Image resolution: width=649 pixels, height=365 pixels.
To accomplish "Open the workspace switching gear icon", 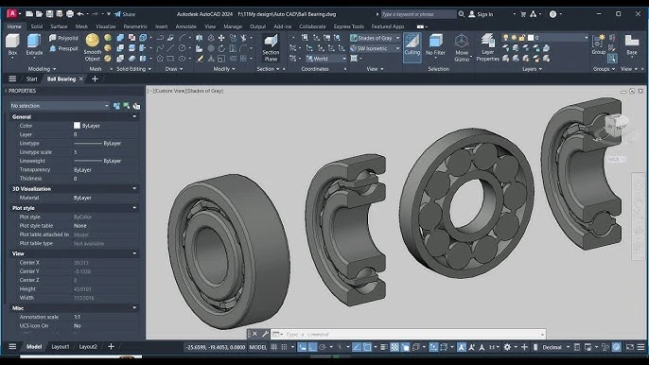I will pyautogui.click(x=507, y=347).
